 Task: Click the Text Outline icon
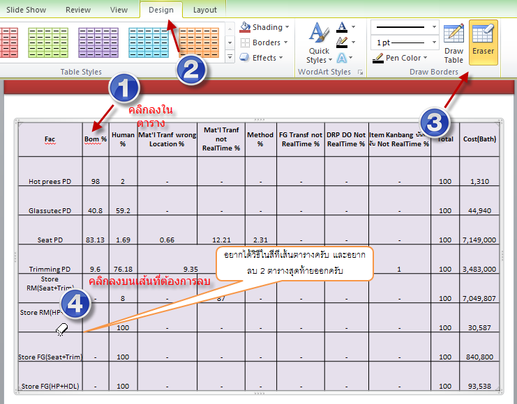point(342,43)
